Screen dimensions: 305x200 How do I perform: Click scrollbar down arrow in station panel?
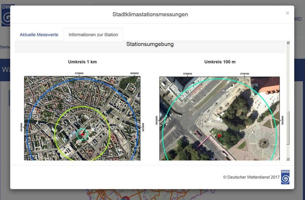coord(288,159)
